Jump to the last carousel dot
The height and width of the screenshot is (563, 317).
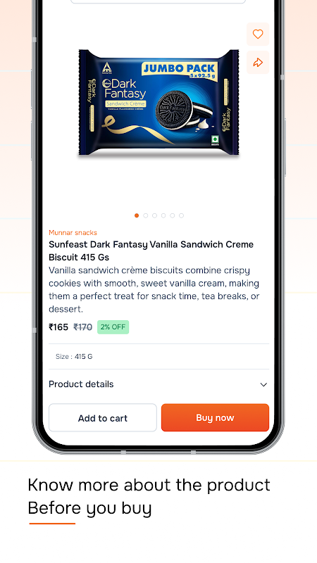pos(182,215)
